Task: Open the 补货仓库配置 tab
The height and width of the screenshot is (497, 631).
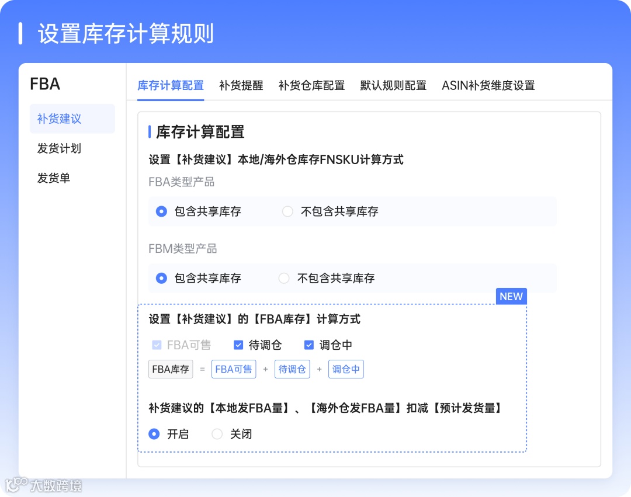Action: pyautogui.click(x=311, y=86)
